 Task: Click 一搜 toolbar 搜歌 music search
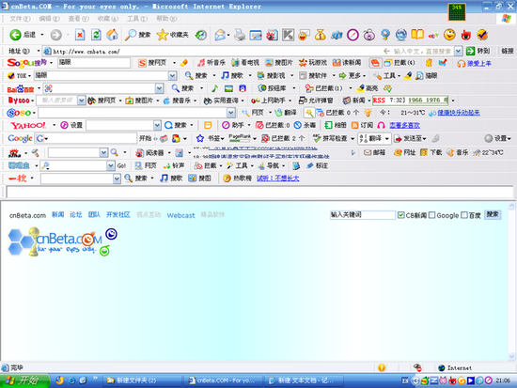click(x=171, y=178)
